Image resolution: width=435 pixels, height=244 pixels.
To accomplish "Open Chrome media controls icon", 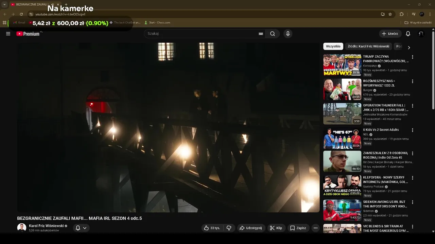I will click(414, 14).
